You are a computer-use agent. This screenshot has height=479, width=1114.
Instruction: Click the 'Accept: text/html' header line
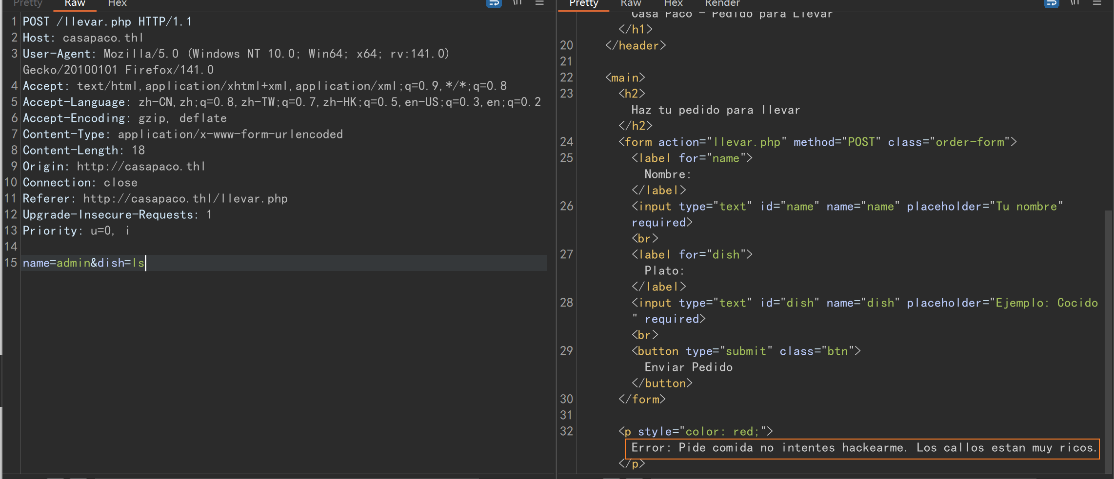coord(265,86)
